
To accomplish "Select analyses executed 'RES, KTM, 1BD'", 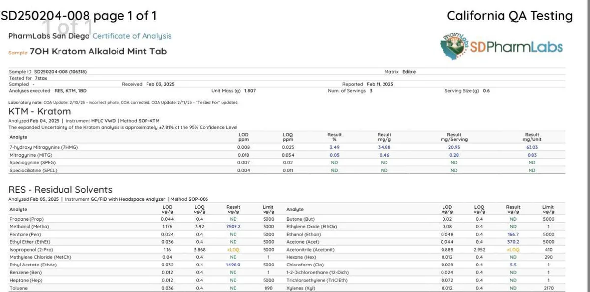I will point(69,91).
